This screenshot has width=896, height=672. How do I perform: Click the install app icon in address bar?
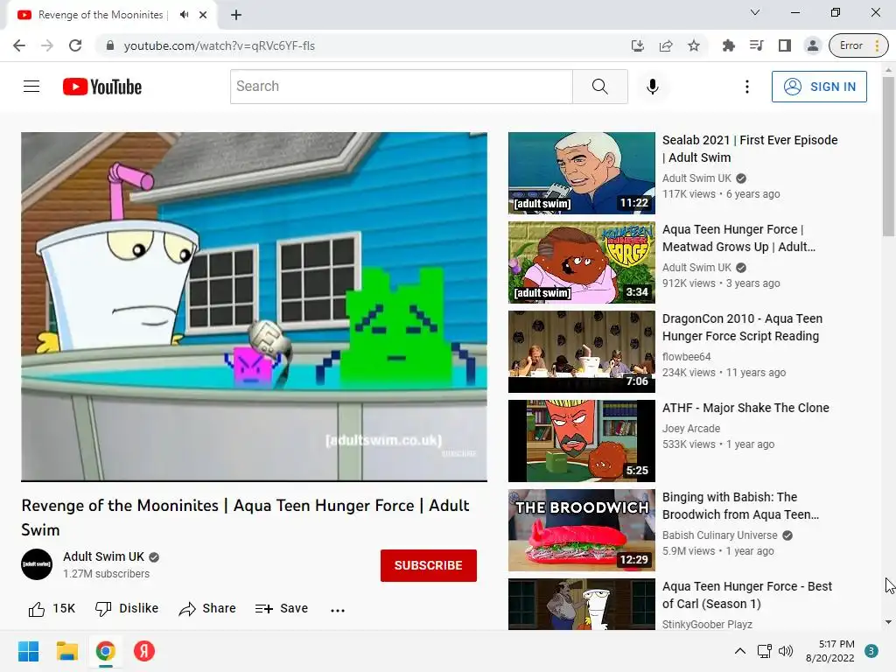(638, 45)
